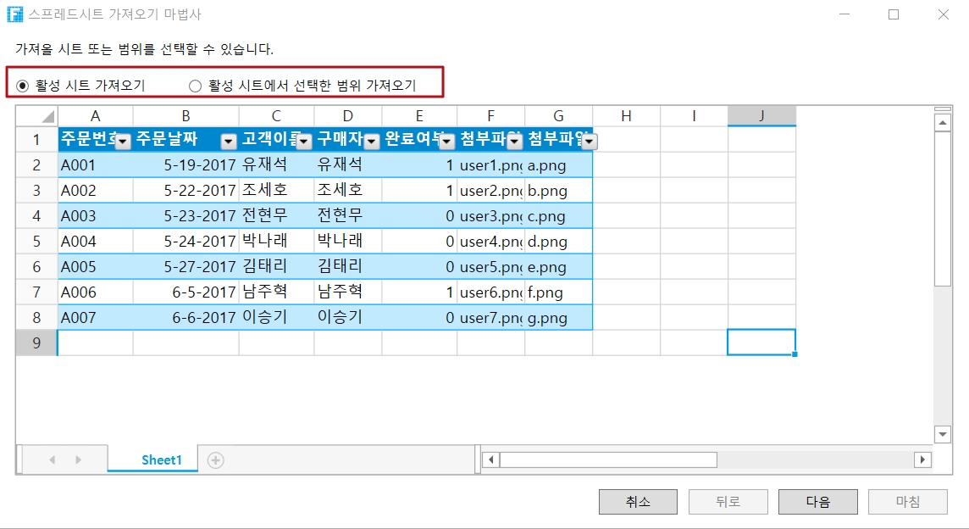Click the horizontal scrollbar thumb

(x=607, y=459)
